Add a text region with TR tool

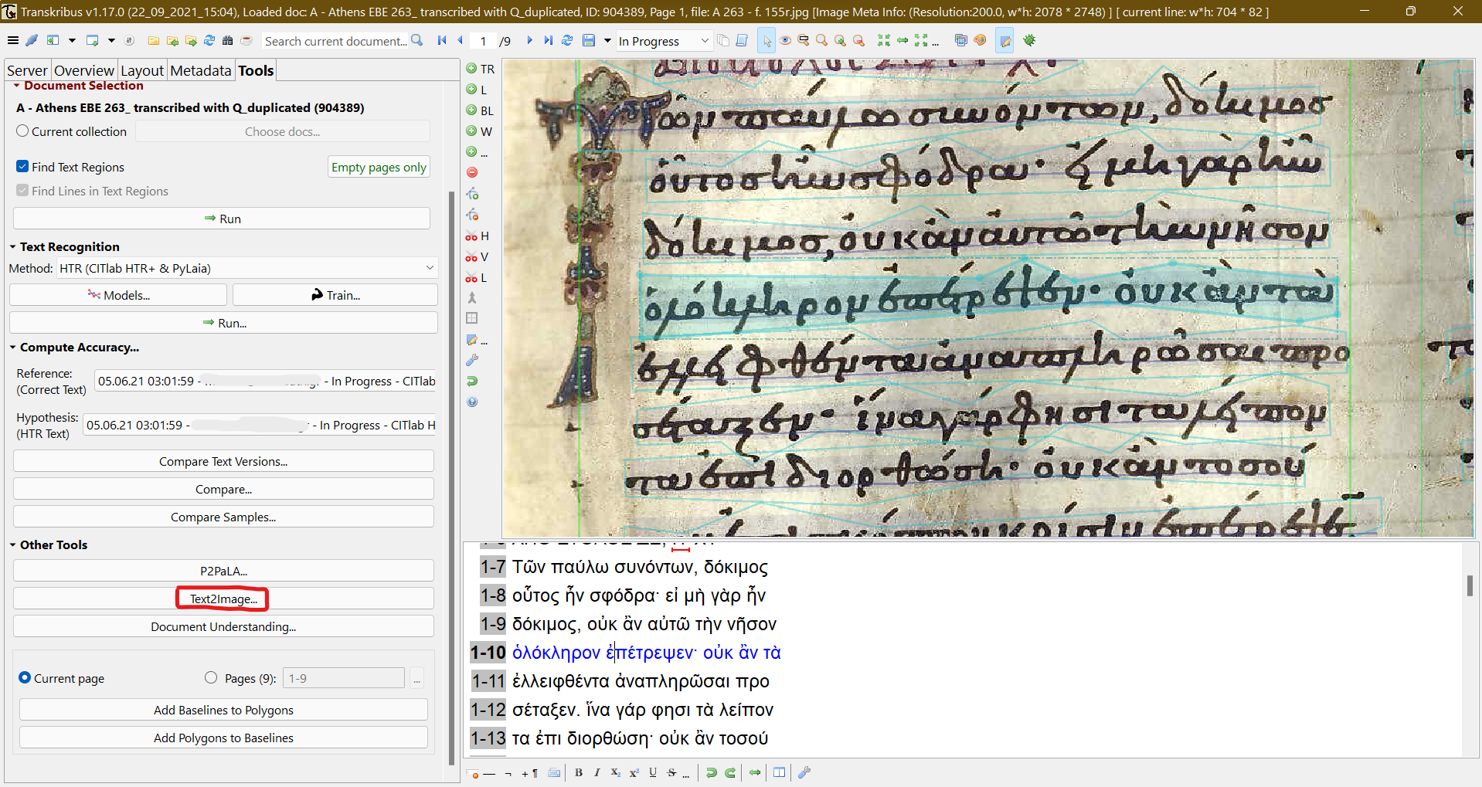[480, 69]
